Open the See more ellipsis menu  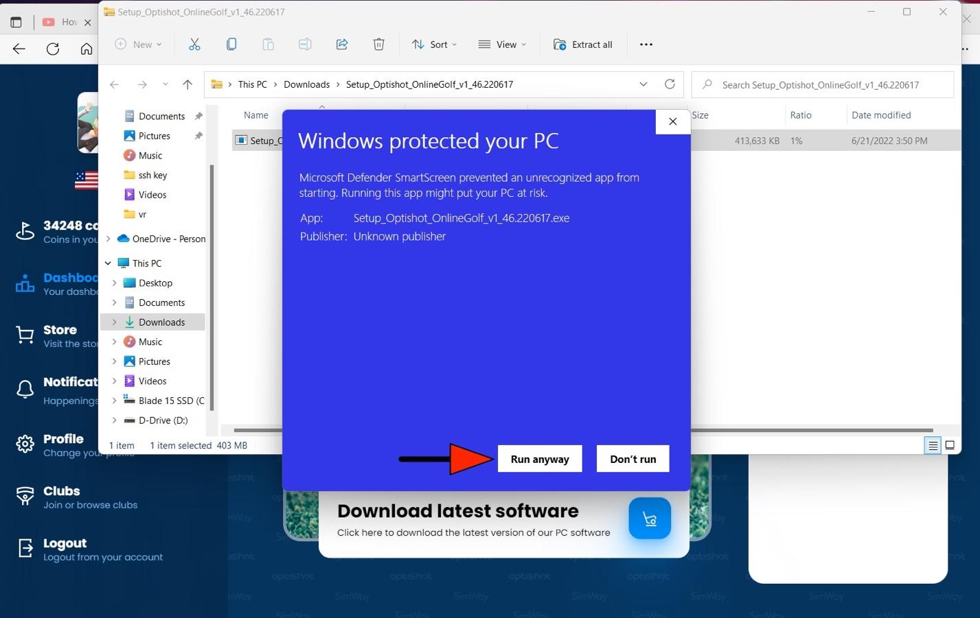[x=646, y=45]
